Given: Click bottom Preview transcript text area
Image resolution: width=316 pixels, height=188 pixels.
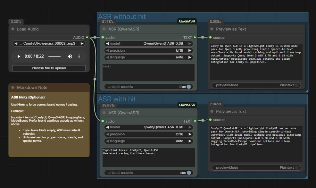Looking at the screenshot, I should (256, 144).
